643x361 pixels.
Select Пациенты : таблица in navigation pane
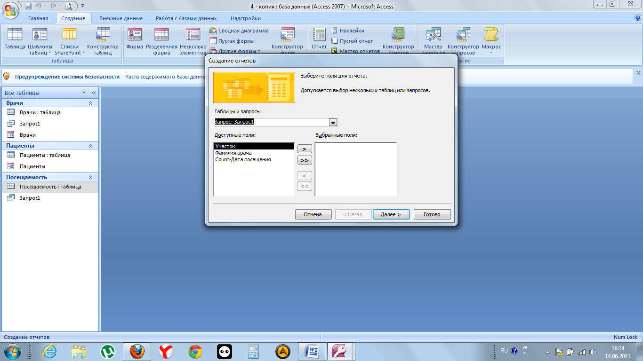[x=50, y=155]
